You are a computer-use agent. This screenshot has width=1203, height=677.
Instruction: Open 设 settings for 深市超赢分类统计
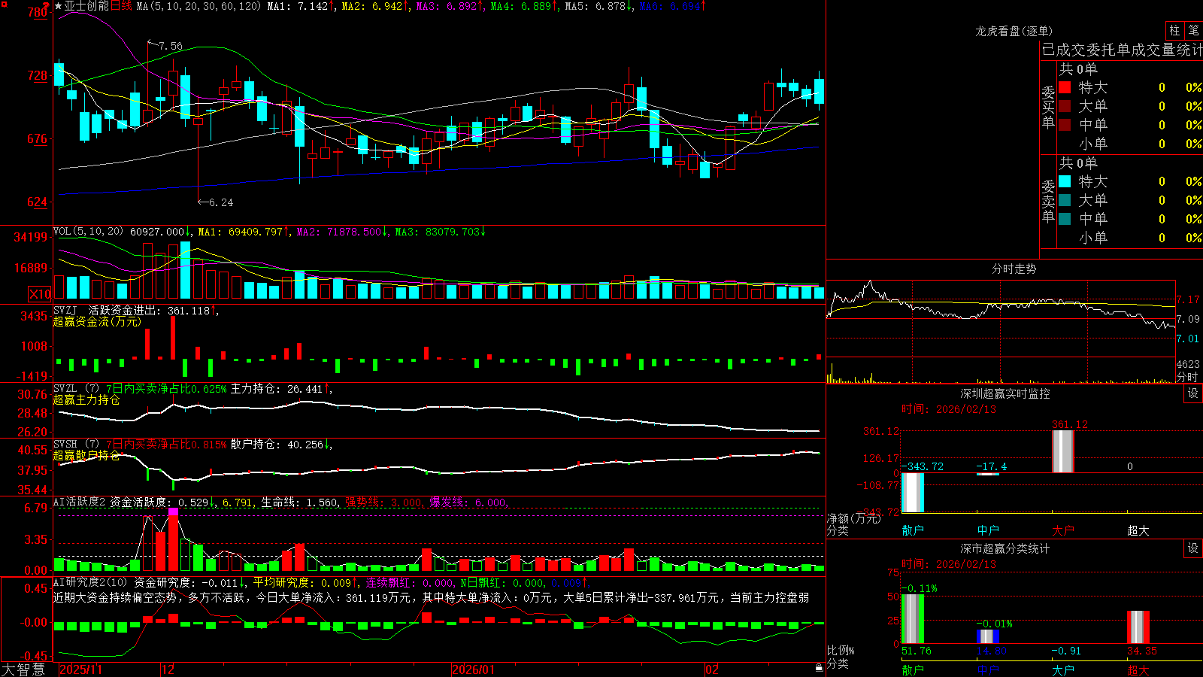pos(1193,548)
